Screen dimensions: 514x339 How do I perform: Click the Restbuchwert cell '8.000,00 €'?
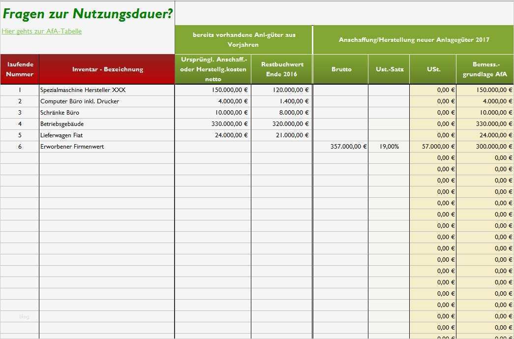[282, 113]
